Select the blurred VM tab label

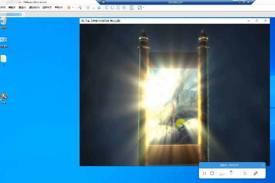tap(11, 15)
